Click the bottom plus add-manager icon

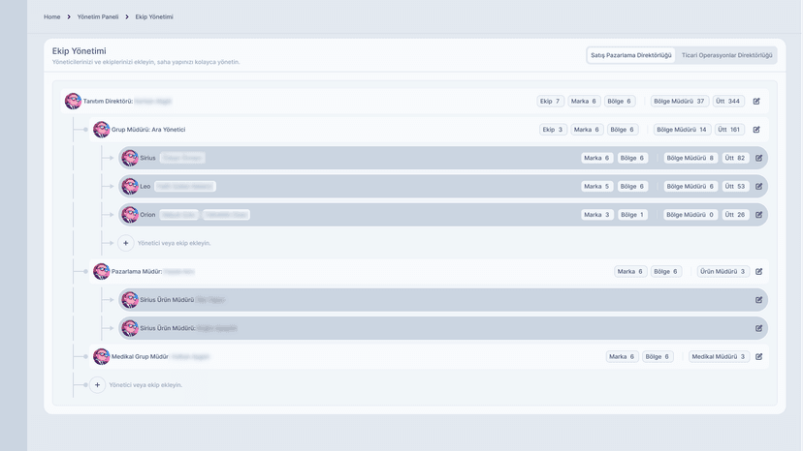pyautogui.click(x=97, y=385)
